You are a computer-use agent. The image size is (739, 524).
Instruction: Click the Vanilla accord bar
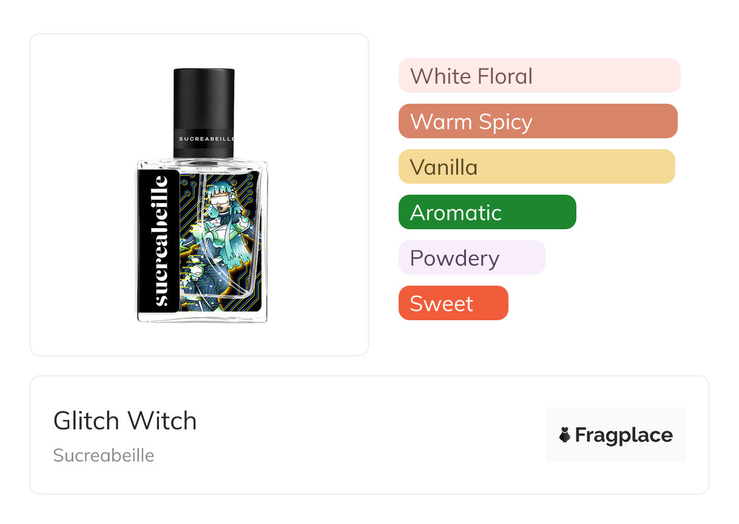537,167
